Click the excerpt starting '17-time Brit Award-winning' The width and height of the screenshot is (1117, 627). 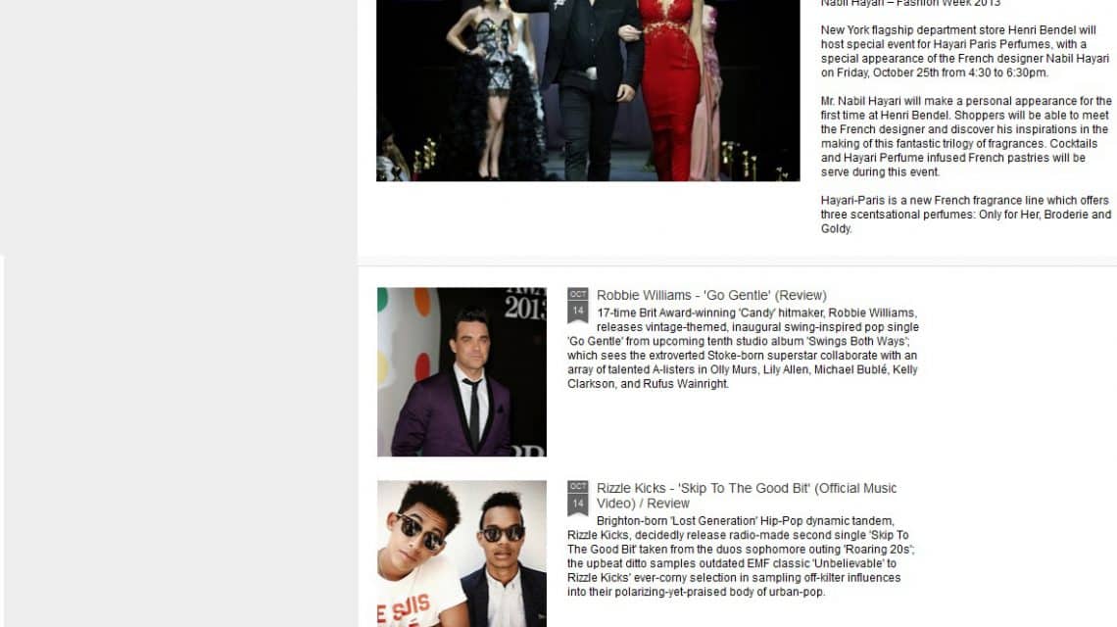click(x=743, y=348)
